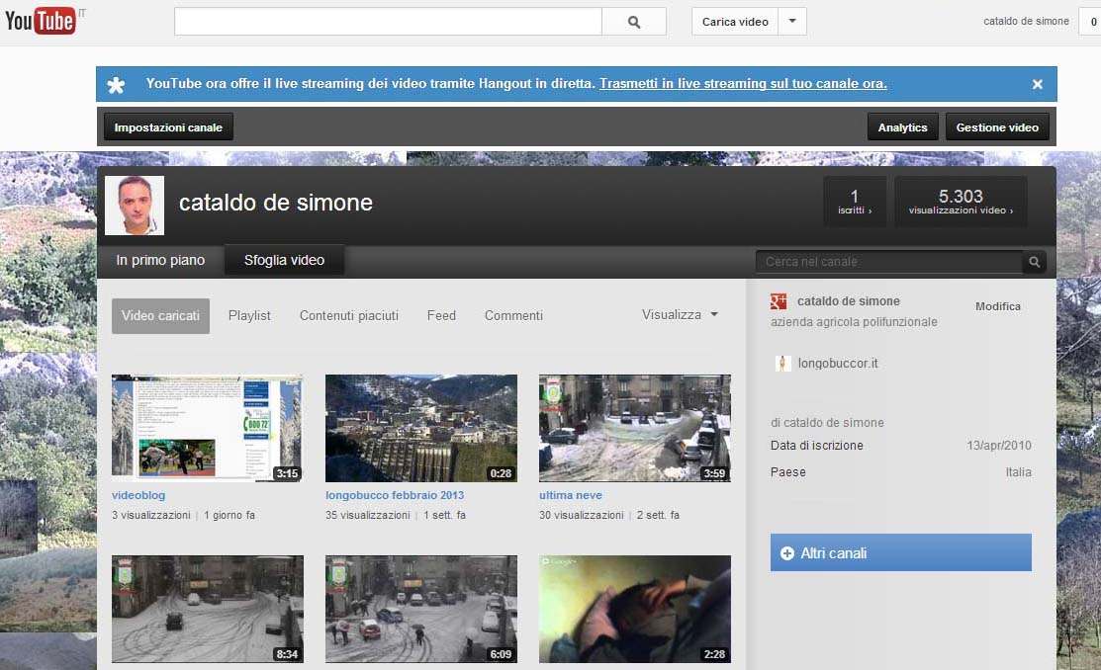Screen dimensions: 1101x670
Task: Open the Analytics button
Action: 902,127
